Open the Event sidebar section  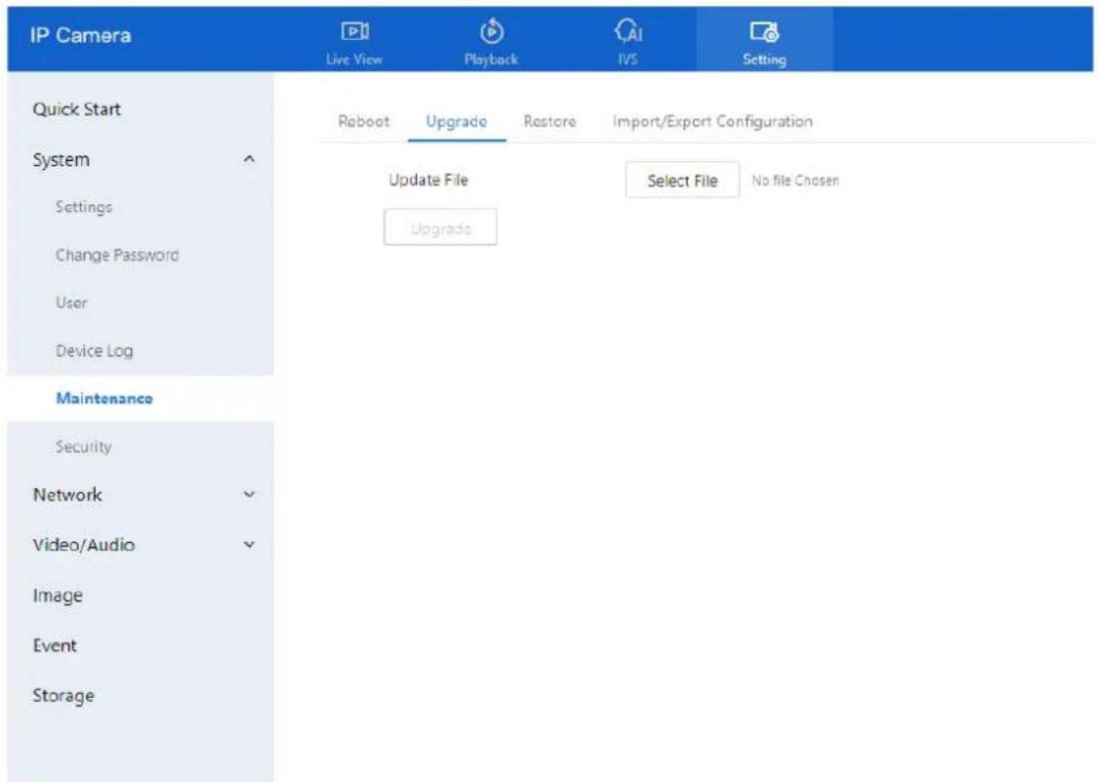pyautogui.click(x=55, y=645)
